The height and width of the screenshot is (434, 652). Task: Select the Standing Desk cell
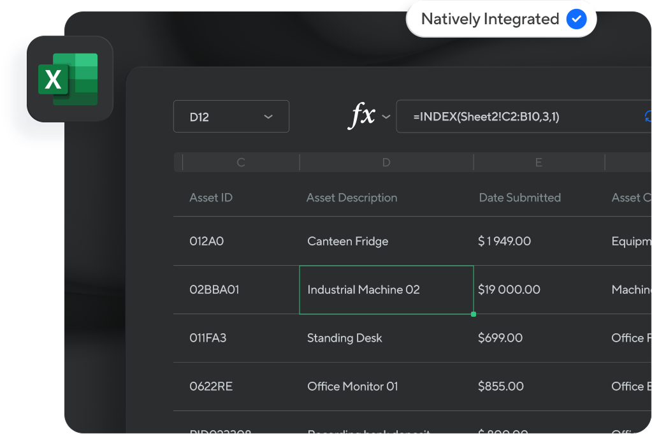point(344,338)
